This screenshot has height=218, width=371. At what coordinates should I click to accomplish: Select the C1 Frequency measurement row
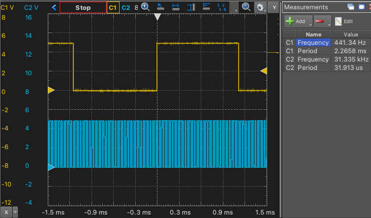313,43
